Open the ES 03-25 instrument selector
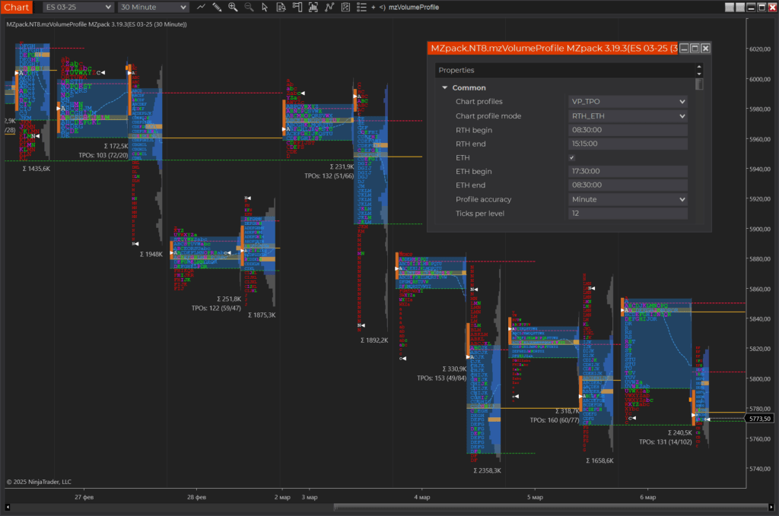779x516 pixels. [x=78, y=7]
